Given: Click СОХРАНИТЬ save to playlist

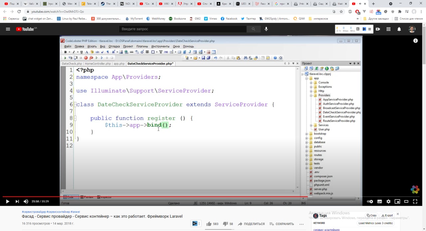Looking at the screenshot, I should [x=282, y=224].
